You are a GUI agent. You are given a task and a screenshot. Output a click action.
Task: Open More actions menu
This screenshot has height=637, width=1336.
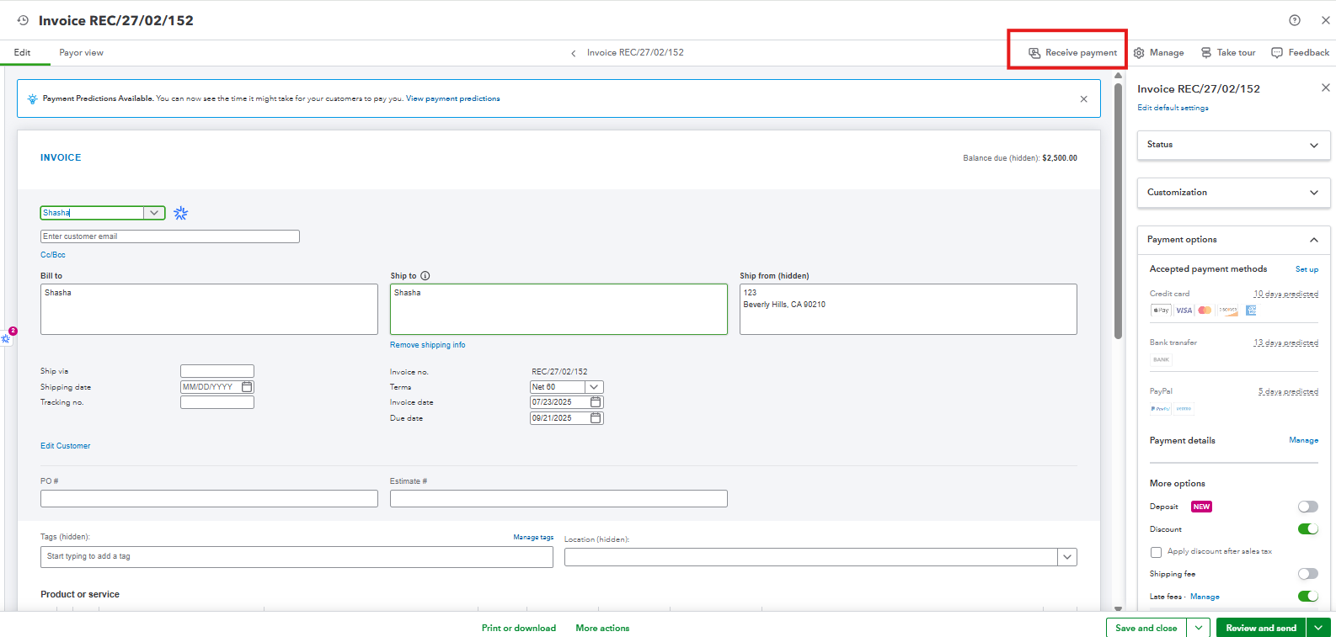click(602, 628)
